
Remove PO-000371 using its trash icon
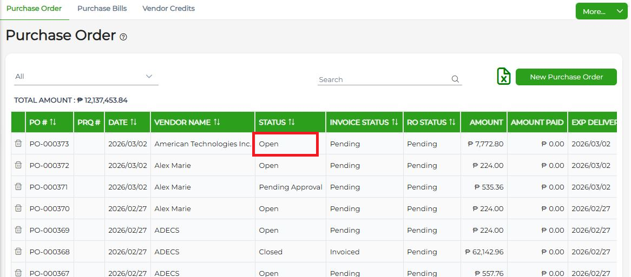(x=18, y=187)
